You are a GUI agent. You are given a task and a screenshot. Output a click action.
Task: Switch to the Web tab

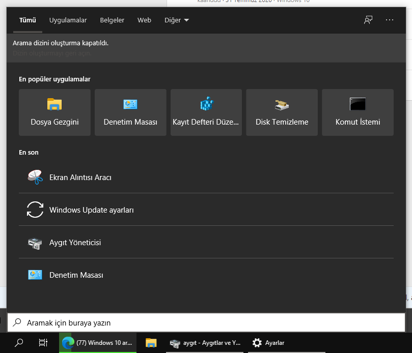pyautogui.click(x=144, y=20)
